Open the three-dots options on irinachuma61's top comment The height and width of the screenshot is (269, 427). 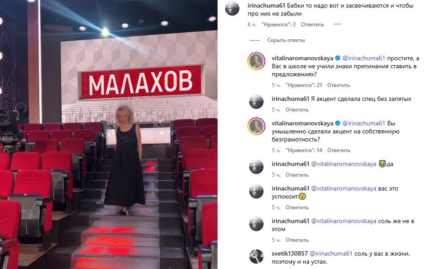pos(337,24)
